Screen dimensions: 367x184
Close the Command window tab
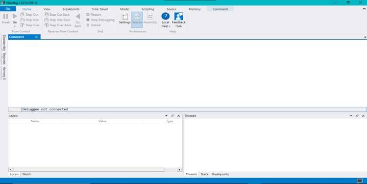point(37,37)
